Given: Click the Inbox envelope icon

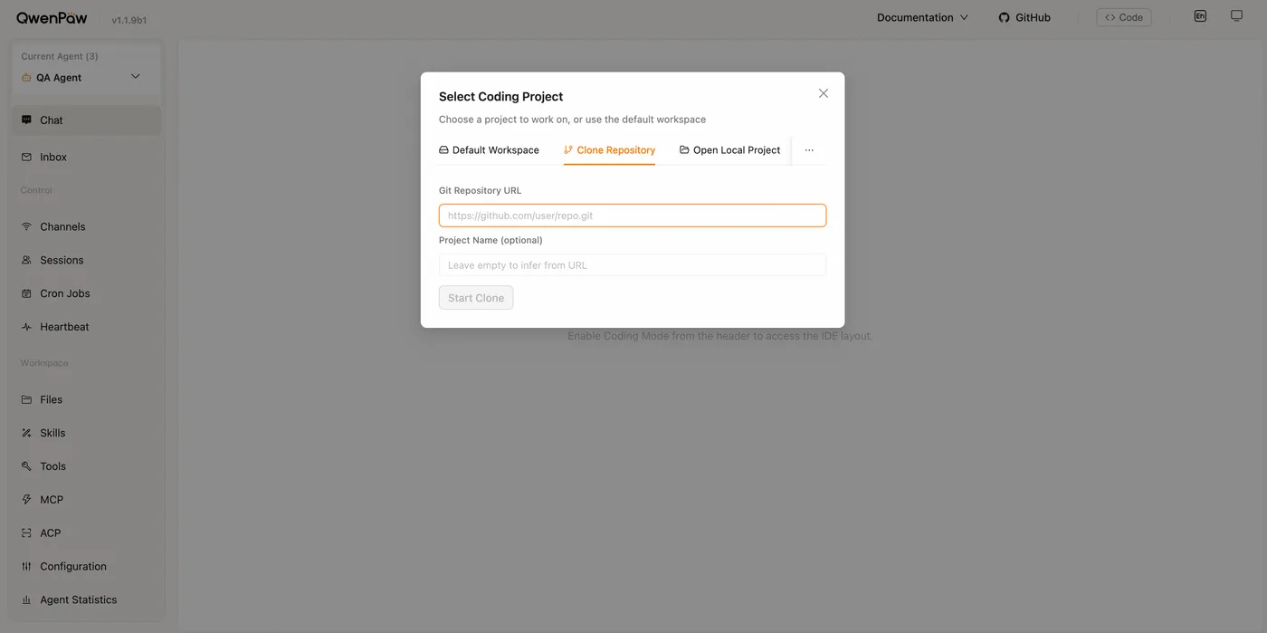Looking at the screenshot, I should click(26, 157).
